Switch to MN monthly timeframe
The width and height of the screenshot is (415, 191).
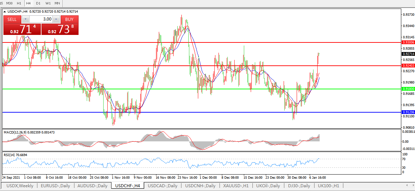click(57, 3)
